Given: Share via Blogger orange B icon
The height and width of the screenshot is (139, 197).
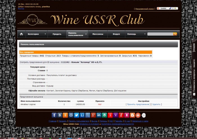Looking at the screenshot, I should [133, 115].
